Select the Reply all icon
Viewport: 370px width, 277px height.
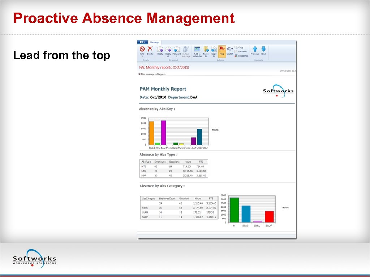tap(169, 50)
